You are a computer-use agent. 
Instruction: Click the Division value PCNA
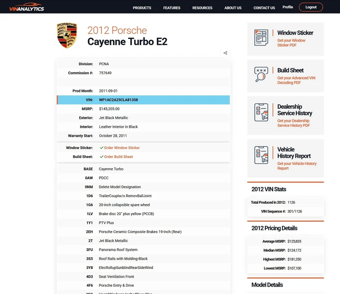pos(104,64)
